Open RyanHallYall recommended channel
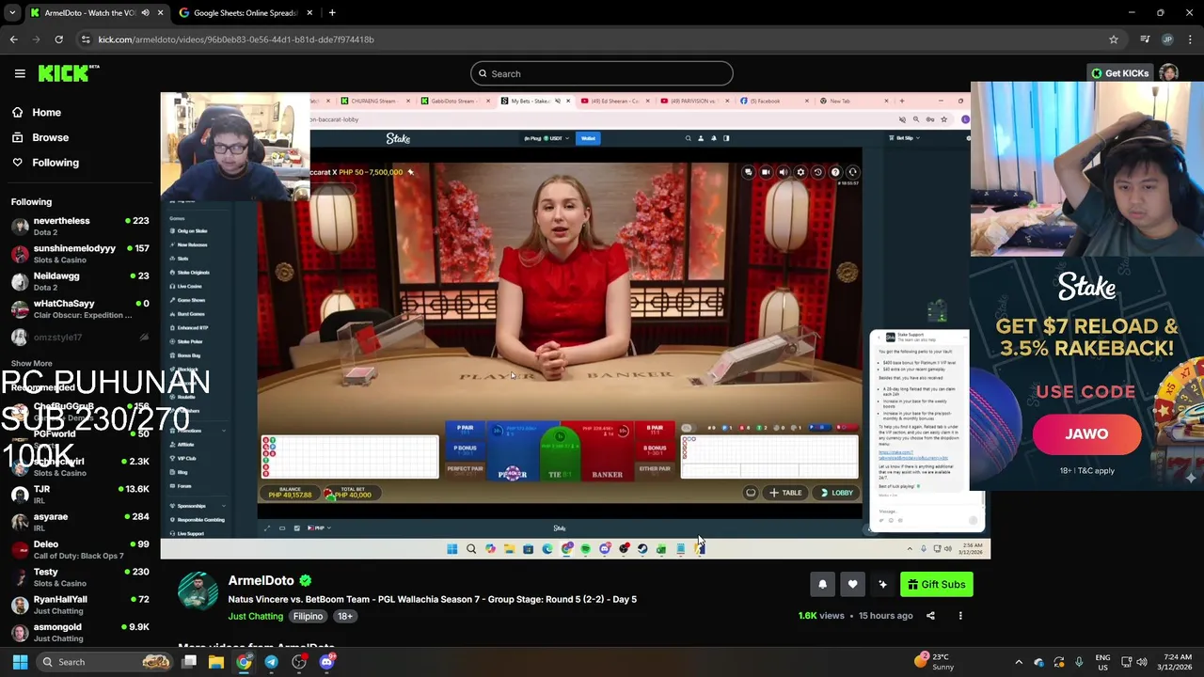The image size is (1204, 677). [80, 605]
